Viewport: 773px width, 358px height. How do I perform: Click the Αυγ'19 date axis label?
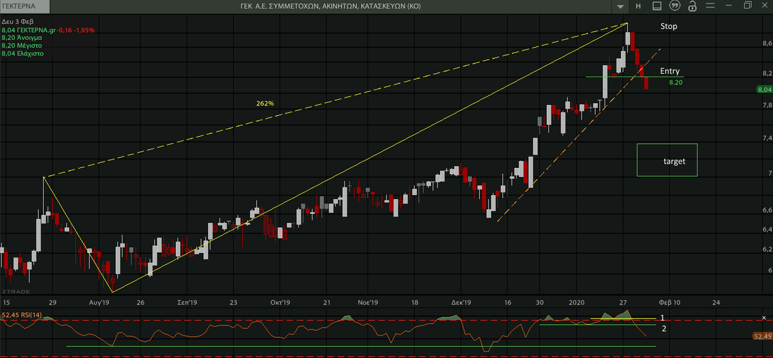pos(99,302)
